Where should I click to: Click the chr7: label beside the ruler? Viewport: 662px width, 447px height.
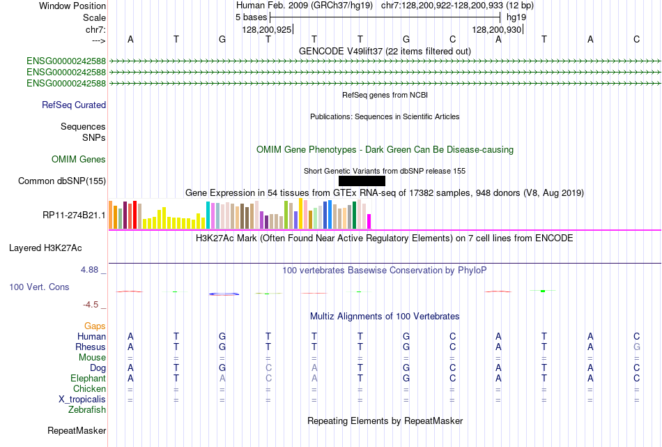[96, 29]
